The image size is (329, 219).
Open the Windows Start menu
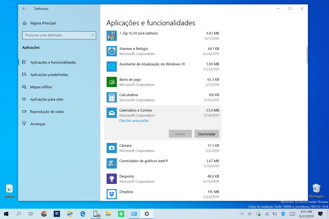(6, 214)
